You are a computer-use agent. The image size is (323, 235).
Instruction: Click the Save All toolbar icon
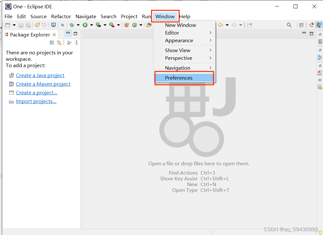(28, 25)
